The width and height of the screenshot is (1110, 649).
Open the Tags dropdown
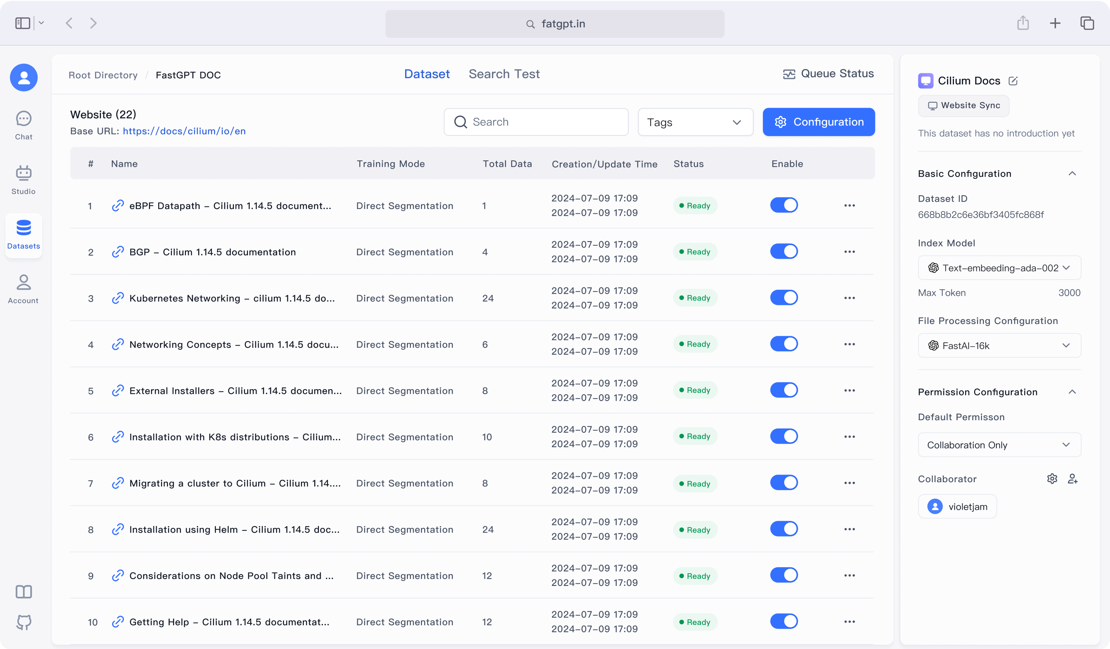pyautogui.click(x=695, y=122)
